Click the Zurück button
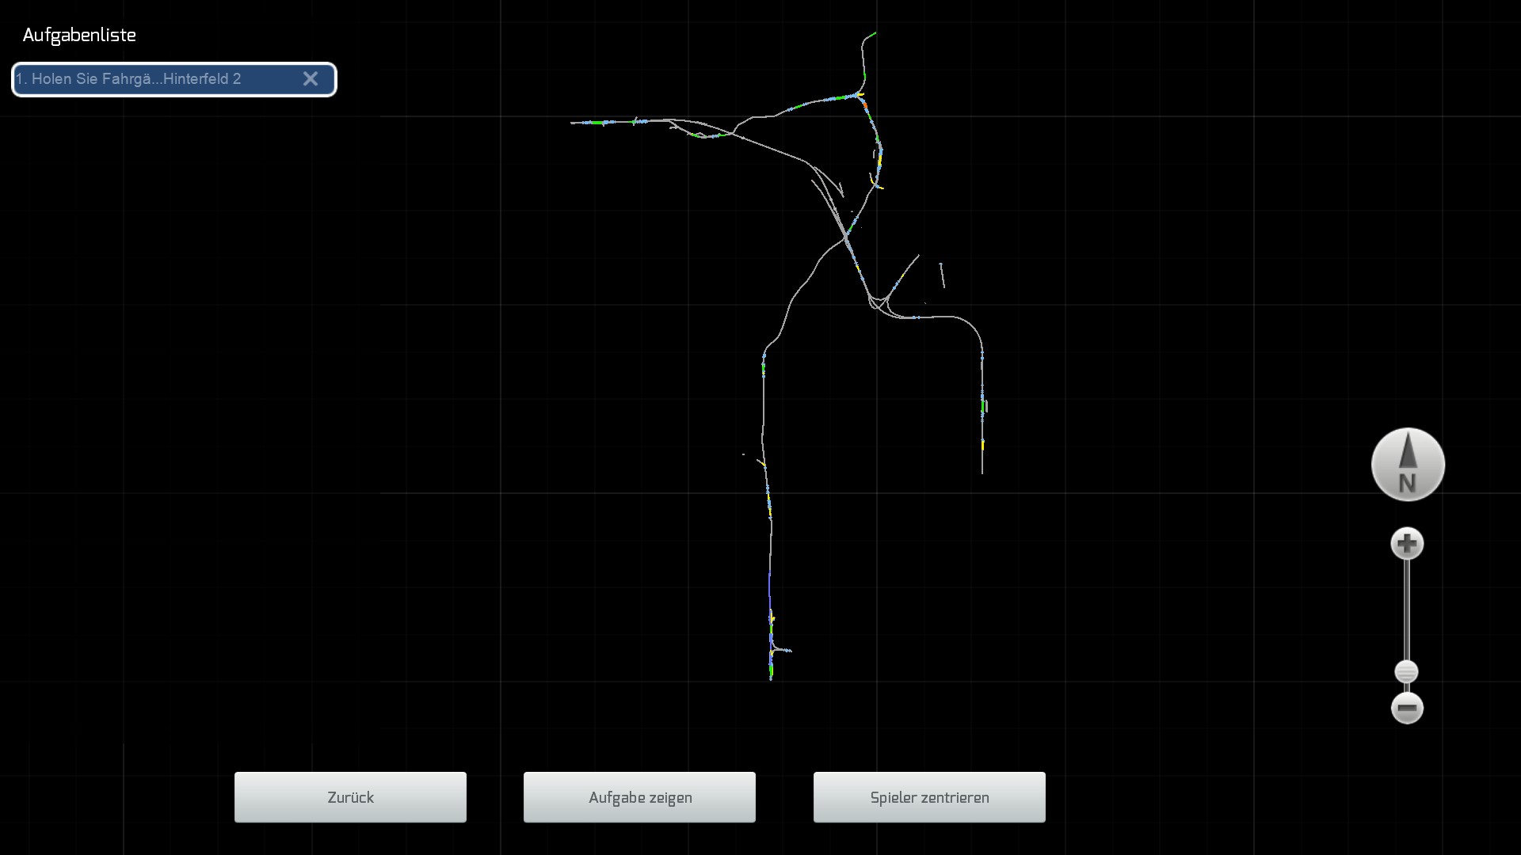 tap(350, 797)
